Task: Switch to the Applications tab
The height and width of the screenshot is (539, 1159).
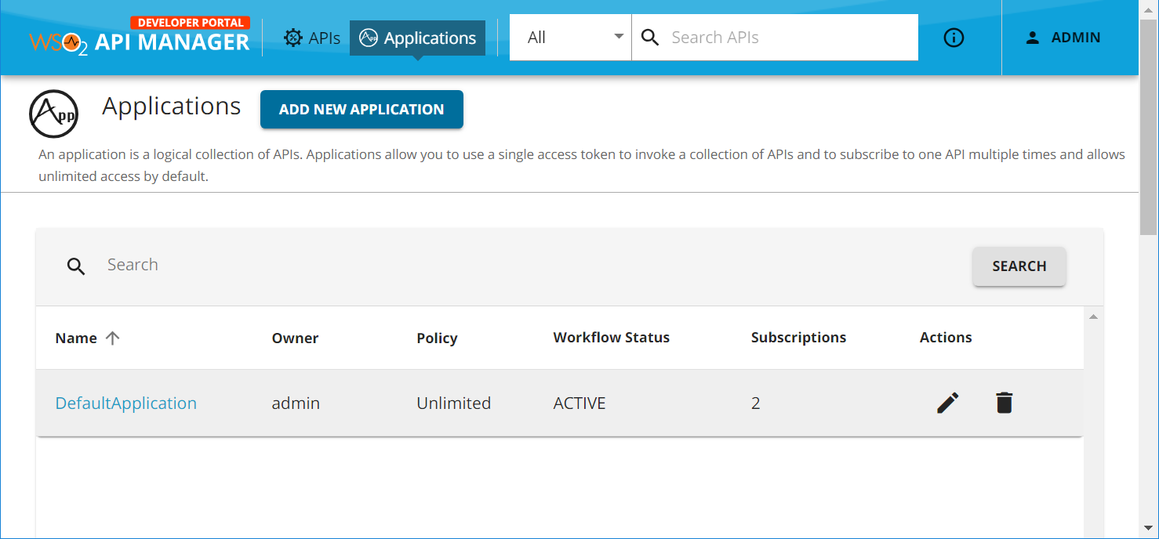Action: coord(417,38)
